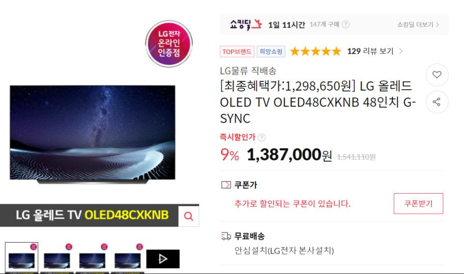
Task: Click the main OLED TV product image
Action: pos(92,134)
